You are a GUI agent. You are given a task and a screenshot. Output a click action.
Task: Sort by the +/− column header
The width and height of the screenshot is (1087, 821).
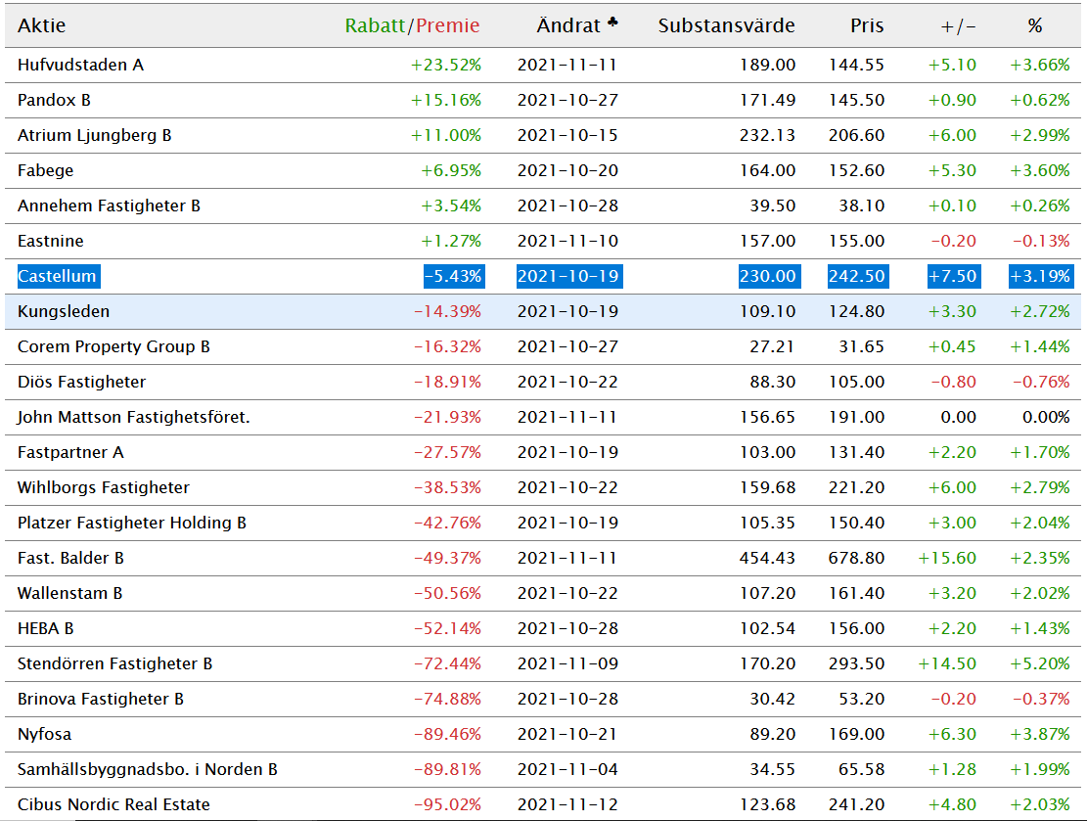[958, 26]
